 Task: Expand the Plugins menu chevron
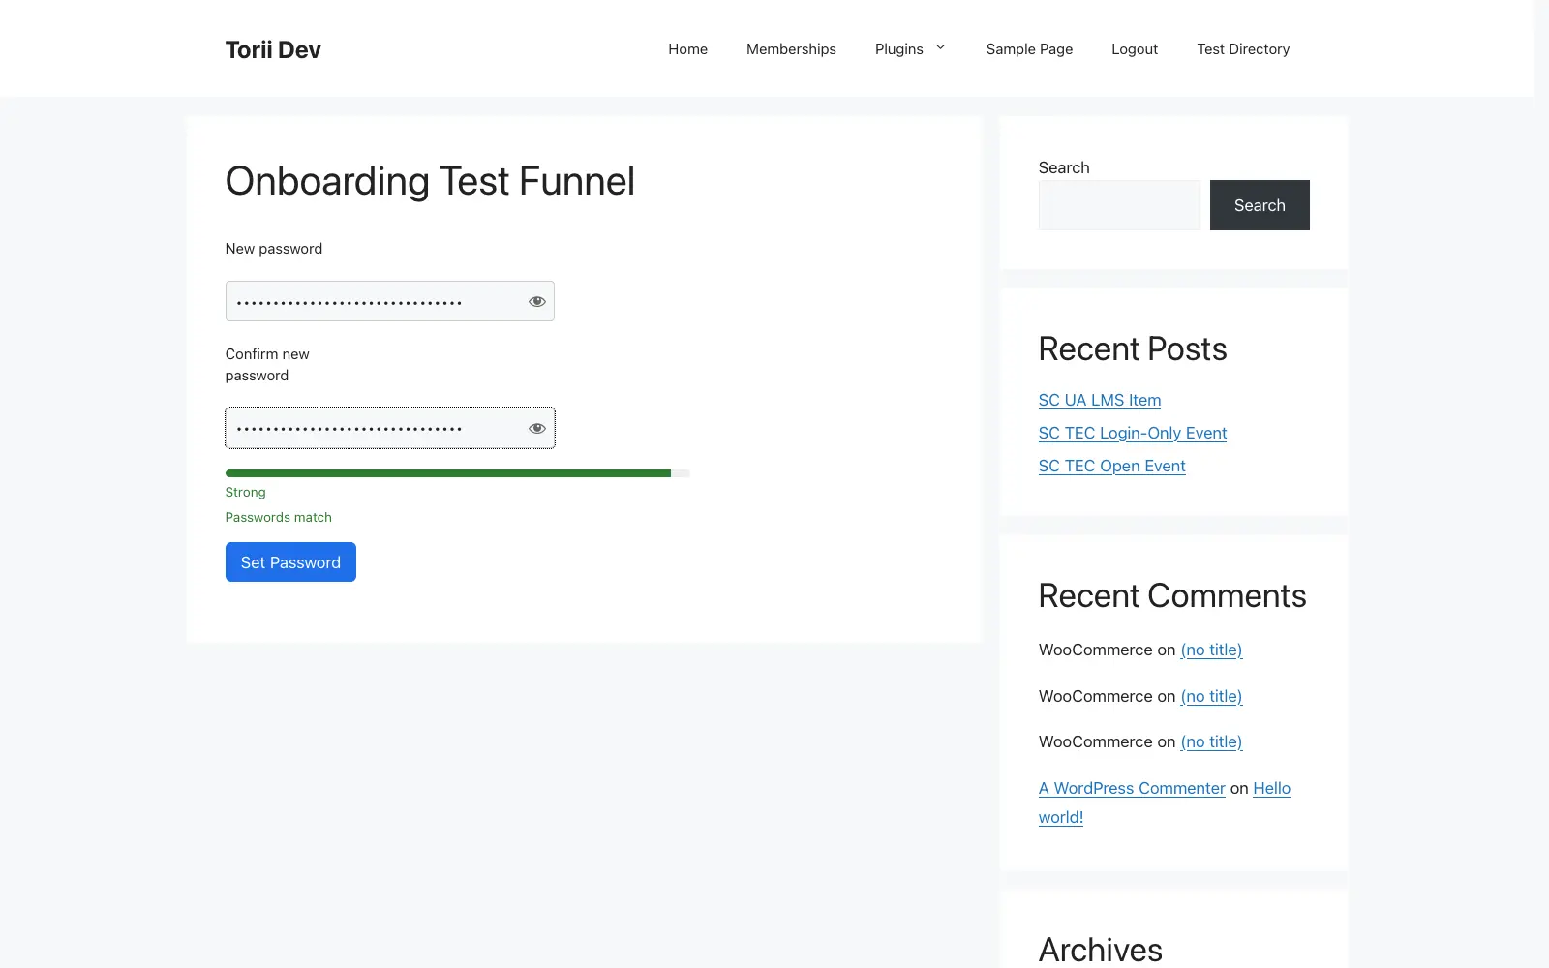(940, 47)
